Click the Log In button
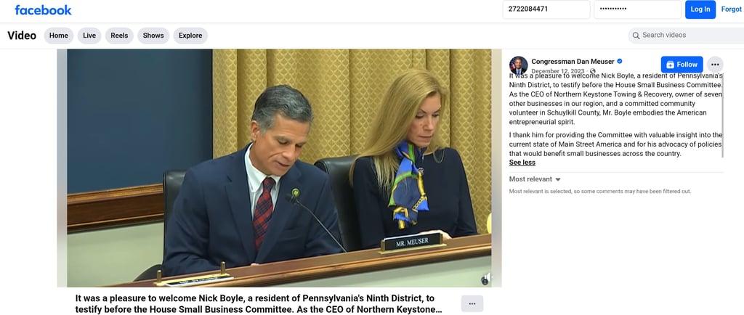Image resolution: width=744 pixels, height=315 pixels. point(700,9)
